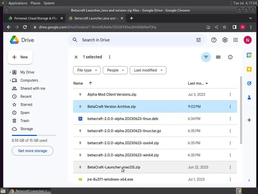Open more options for jre-8u371-windows-x64.exe
This screenshot has height=194, width=258.
pos(230,179)
